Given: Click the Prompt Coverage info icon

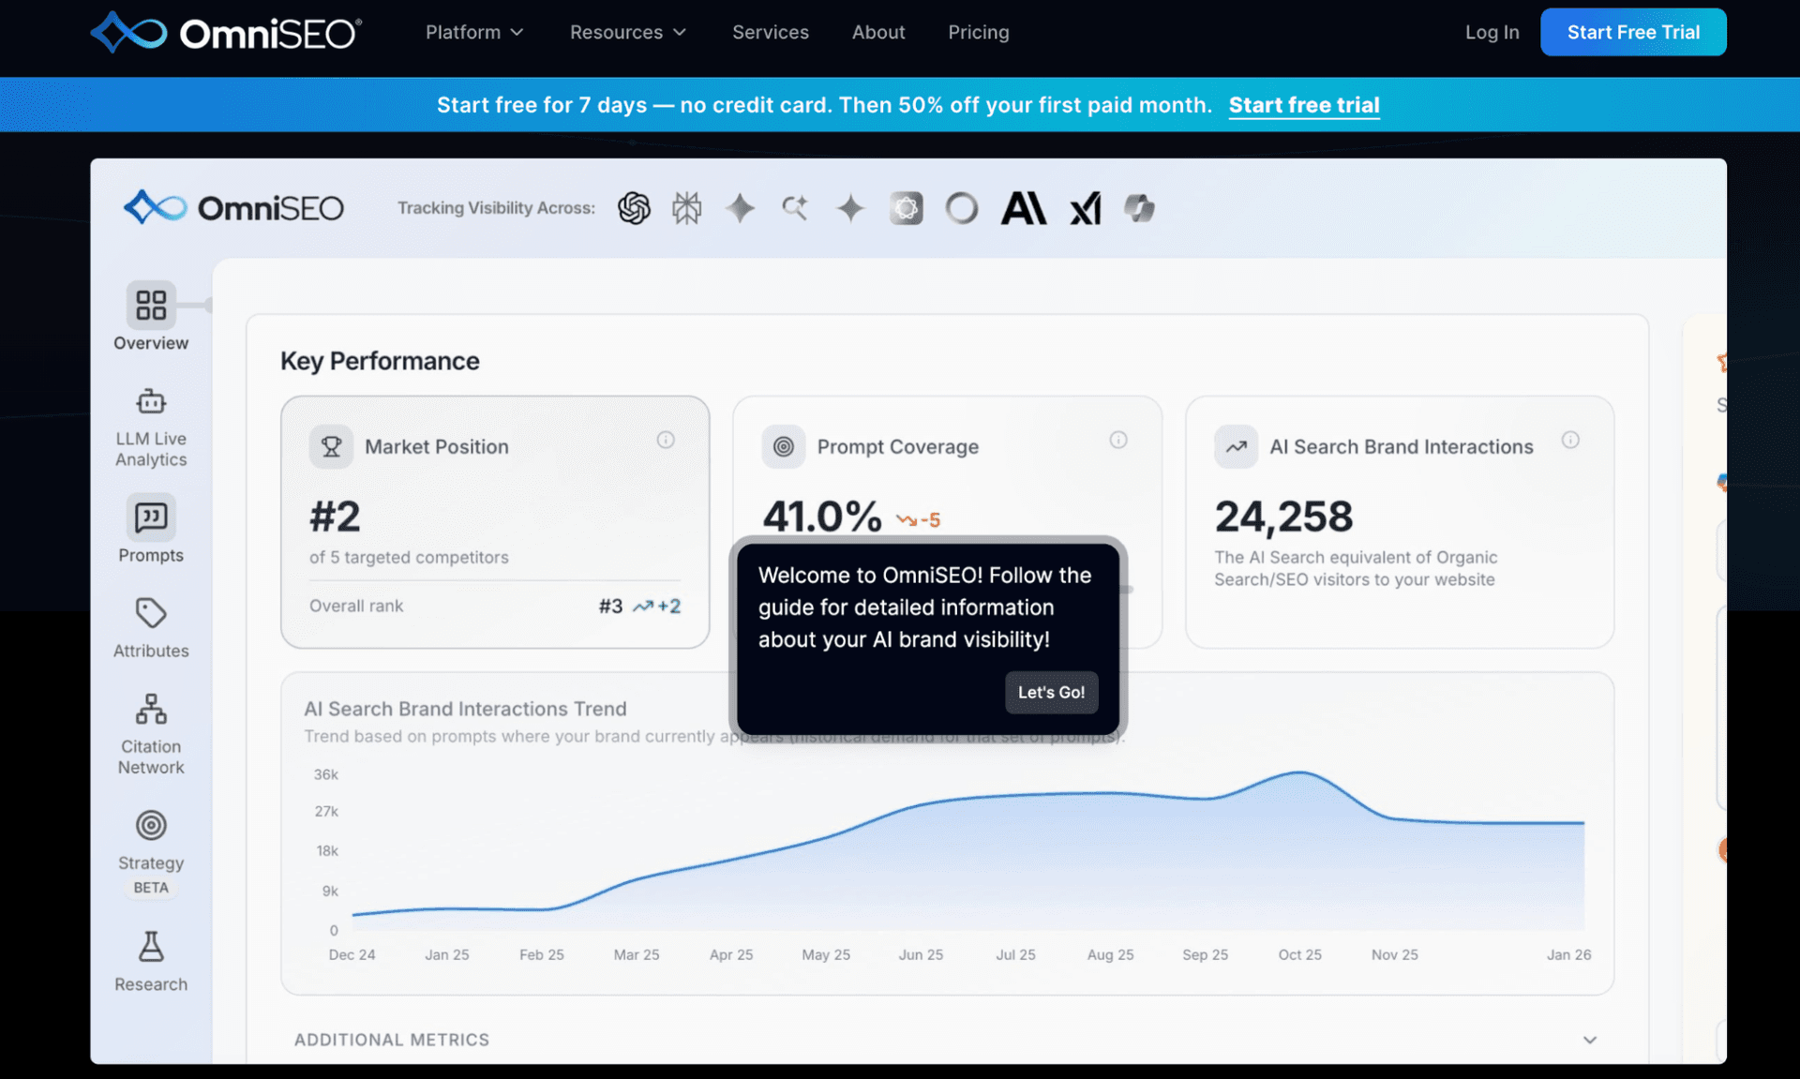Looking at the screenshot, I should point(1118,440).
